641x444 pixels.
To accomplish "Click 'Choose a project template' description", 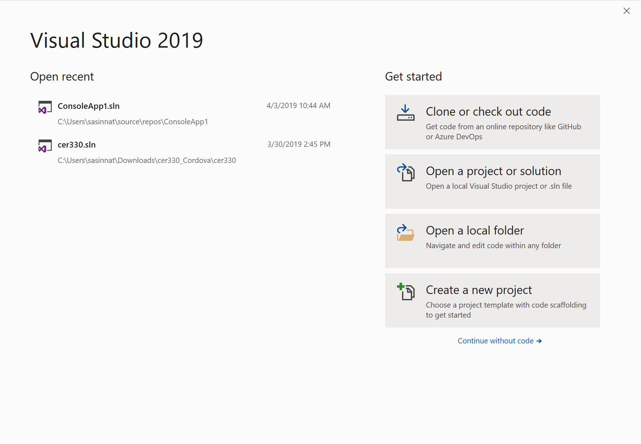I will (506, 310).
